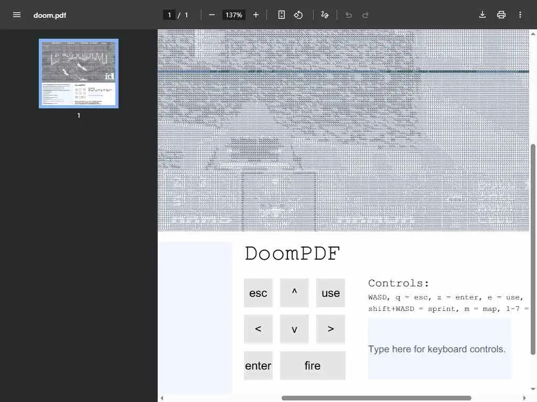Image resolution: width=537 pixels, height=402 pixels.
Task: Click the scroll down arrow
Action: pyautogui.click(x=533, y=389)
